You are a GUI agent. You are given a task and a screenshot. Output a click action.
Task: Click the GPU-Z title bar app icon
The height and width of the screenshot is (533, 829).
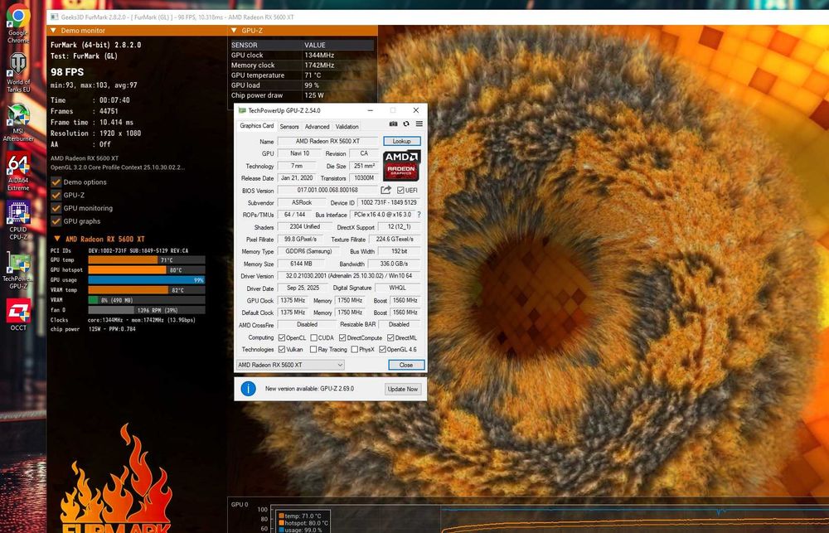(242, 110)
